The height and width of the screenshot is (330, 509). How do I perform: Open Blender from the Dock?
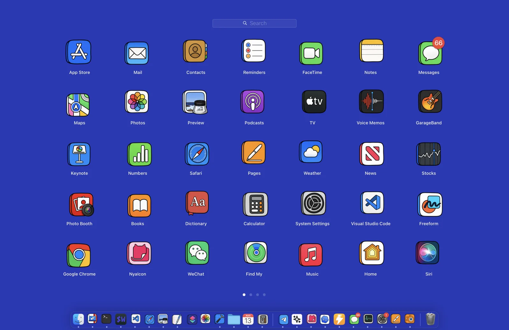(x=410, y=319)
